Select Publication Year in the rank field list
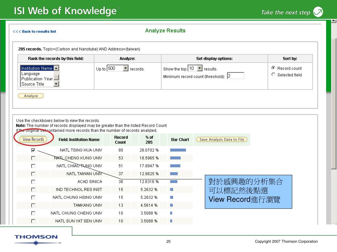The height and width of the screenshot is (252, 337). 37,79
